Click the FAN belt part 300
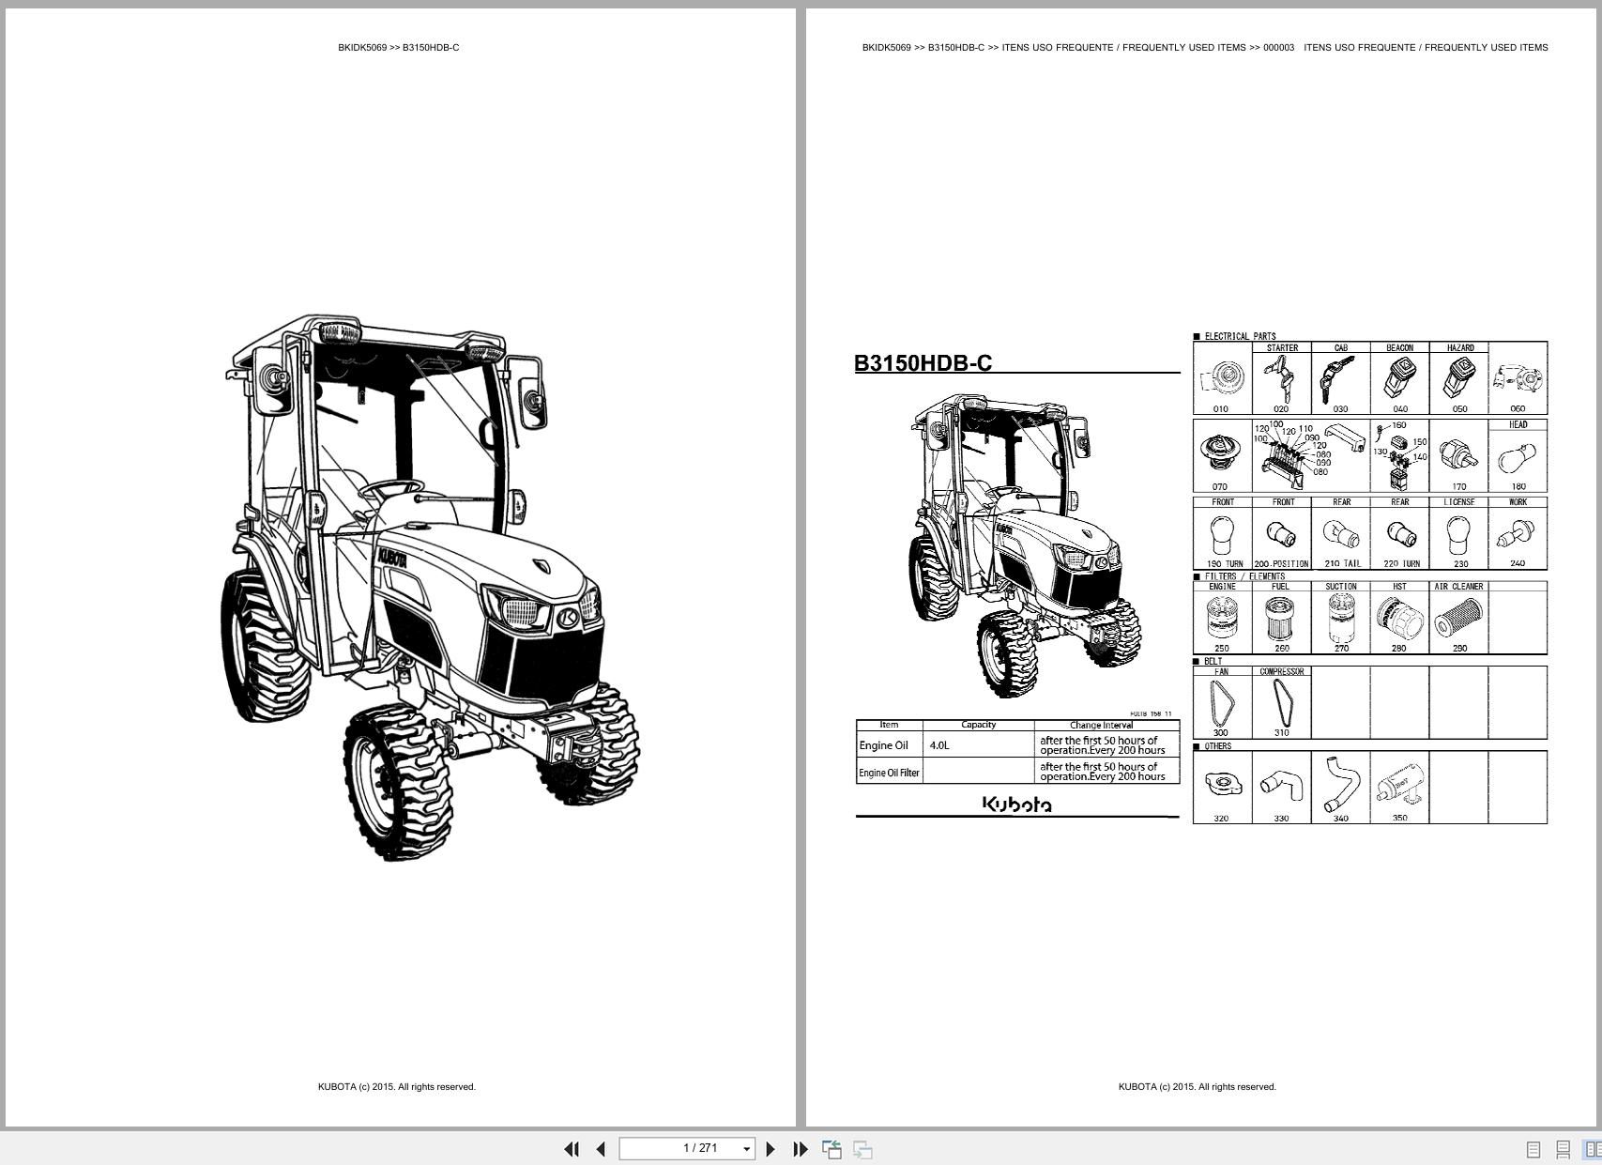The height and width of the screenshot is (1165, 1602). (x=1223, y=702)
